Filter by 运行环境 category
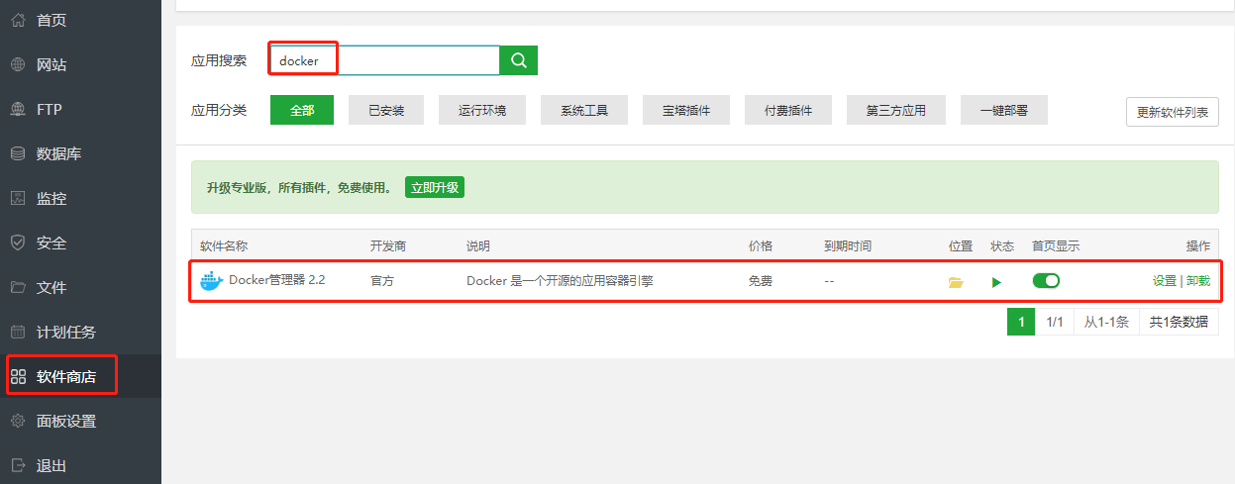This screenshot has width=1235, height=484. click(x=482, y=111)
